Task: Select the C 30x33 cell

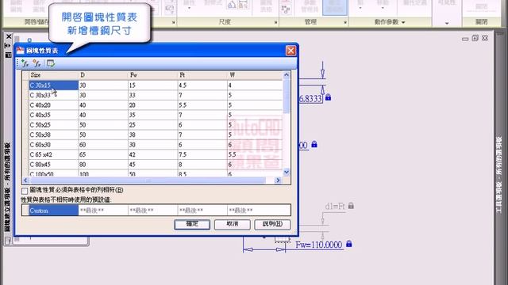Action: [53, 95]
